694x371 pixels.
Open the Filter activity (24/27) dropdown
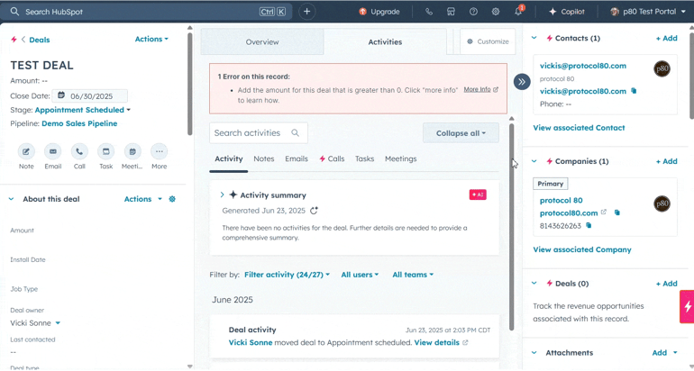[287, 275]
